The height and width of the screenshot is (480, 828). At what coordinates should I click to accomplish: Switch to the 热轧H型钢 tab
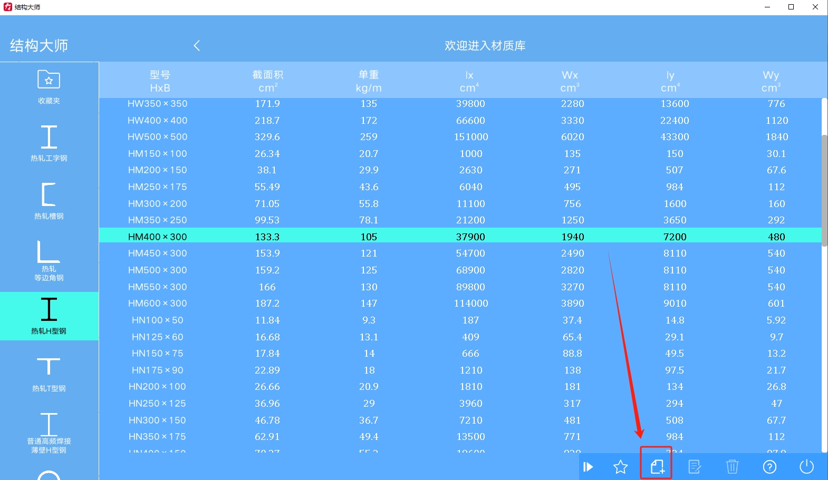(49, 316)
